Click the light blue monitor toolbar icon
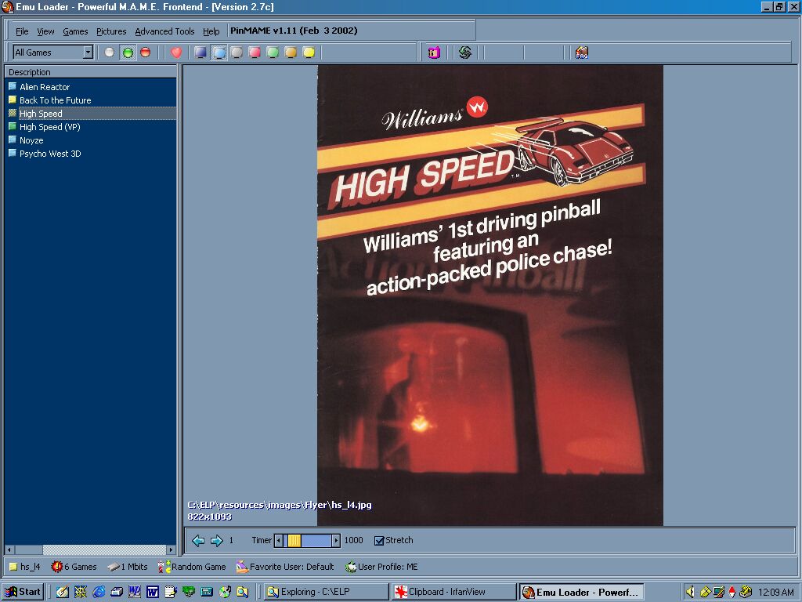 point(219,53)
